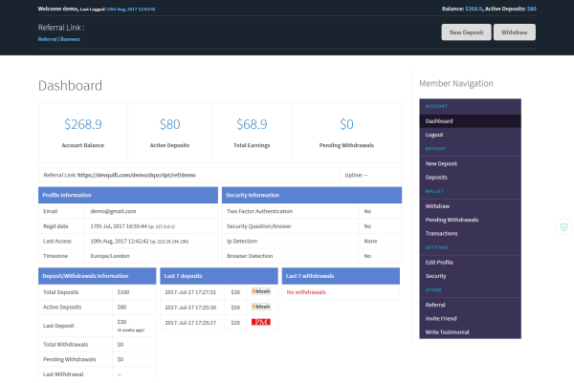Screen dimensions: 574x383
Task: Click Invite Friend in the sidebar
Action: click(441, 318)
